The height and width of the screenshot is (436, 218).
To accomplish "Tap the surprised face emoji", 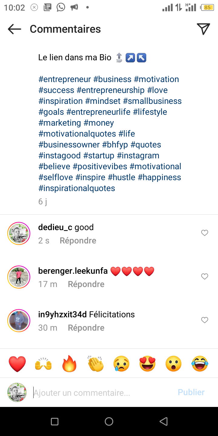I will click(x=173, y=364).
